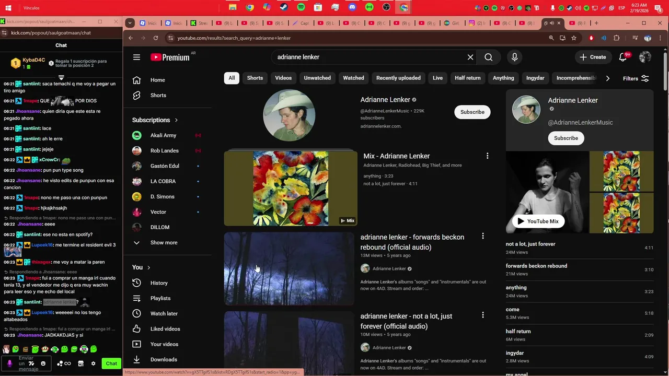The height and width of the screenshot is (376, 669).
Task: Open YouTube notifications bell
Action: point(623,57)
